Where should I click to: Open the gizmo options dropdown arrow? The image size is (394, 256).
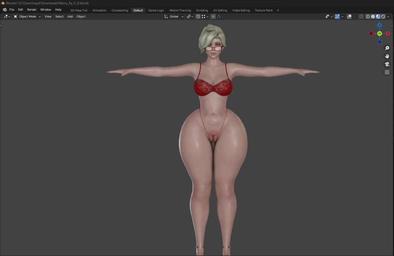tap(342, 16)
